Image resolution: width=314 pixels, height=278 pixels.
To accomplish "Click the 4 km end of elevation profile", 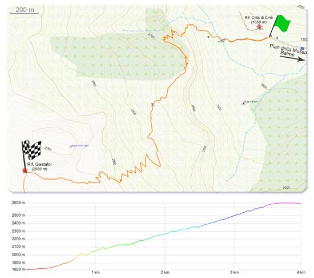I will [301, 272].
